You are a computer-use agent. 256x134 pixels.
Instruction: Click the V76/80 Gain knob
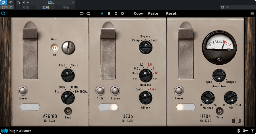68,47
